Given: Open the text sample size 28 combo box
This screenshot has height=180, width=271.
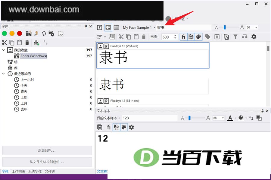Looking at the screenshot, I should coord(218,118).
